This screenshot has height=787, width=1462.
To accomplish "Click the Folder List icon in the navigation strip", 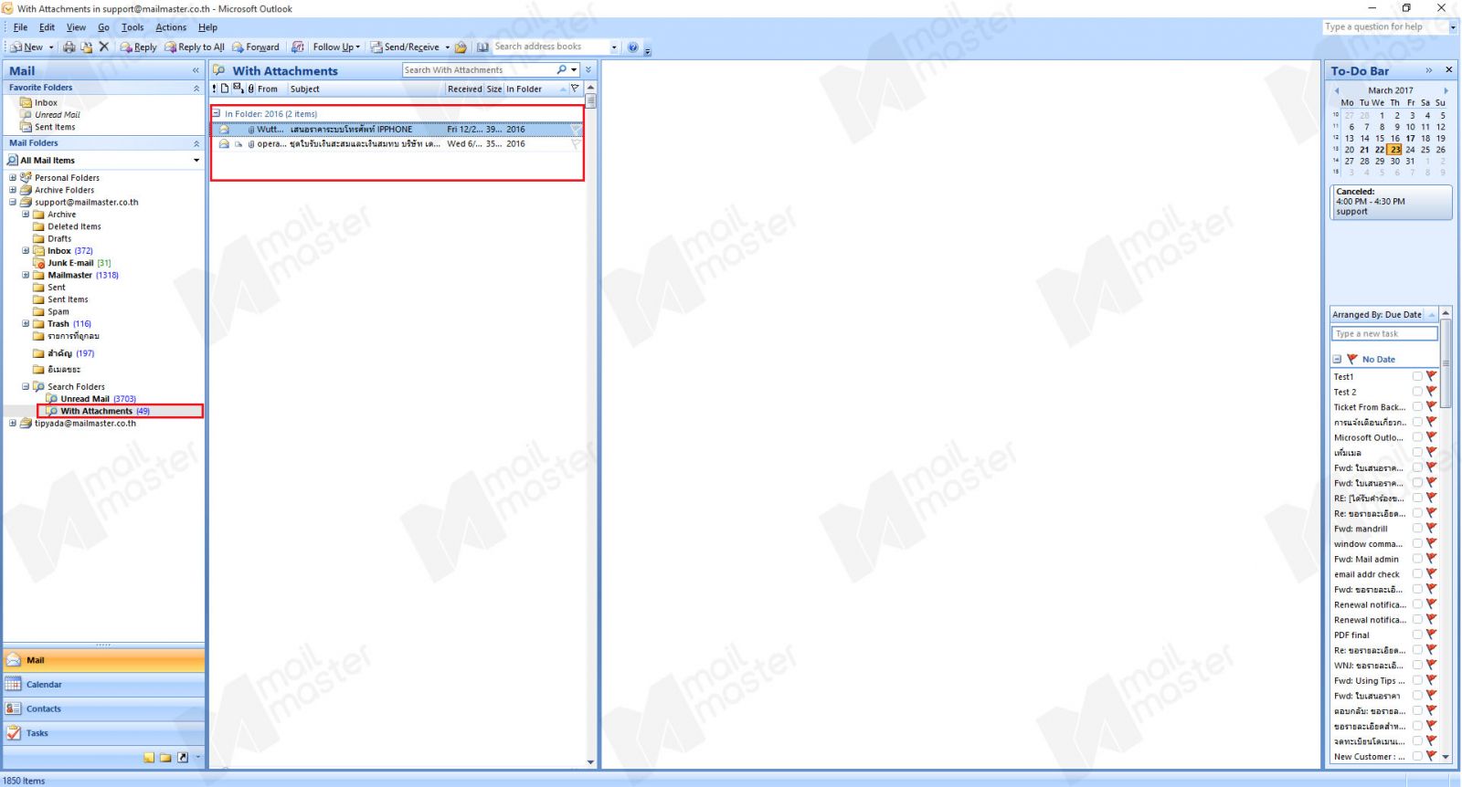I will point(165,758).
